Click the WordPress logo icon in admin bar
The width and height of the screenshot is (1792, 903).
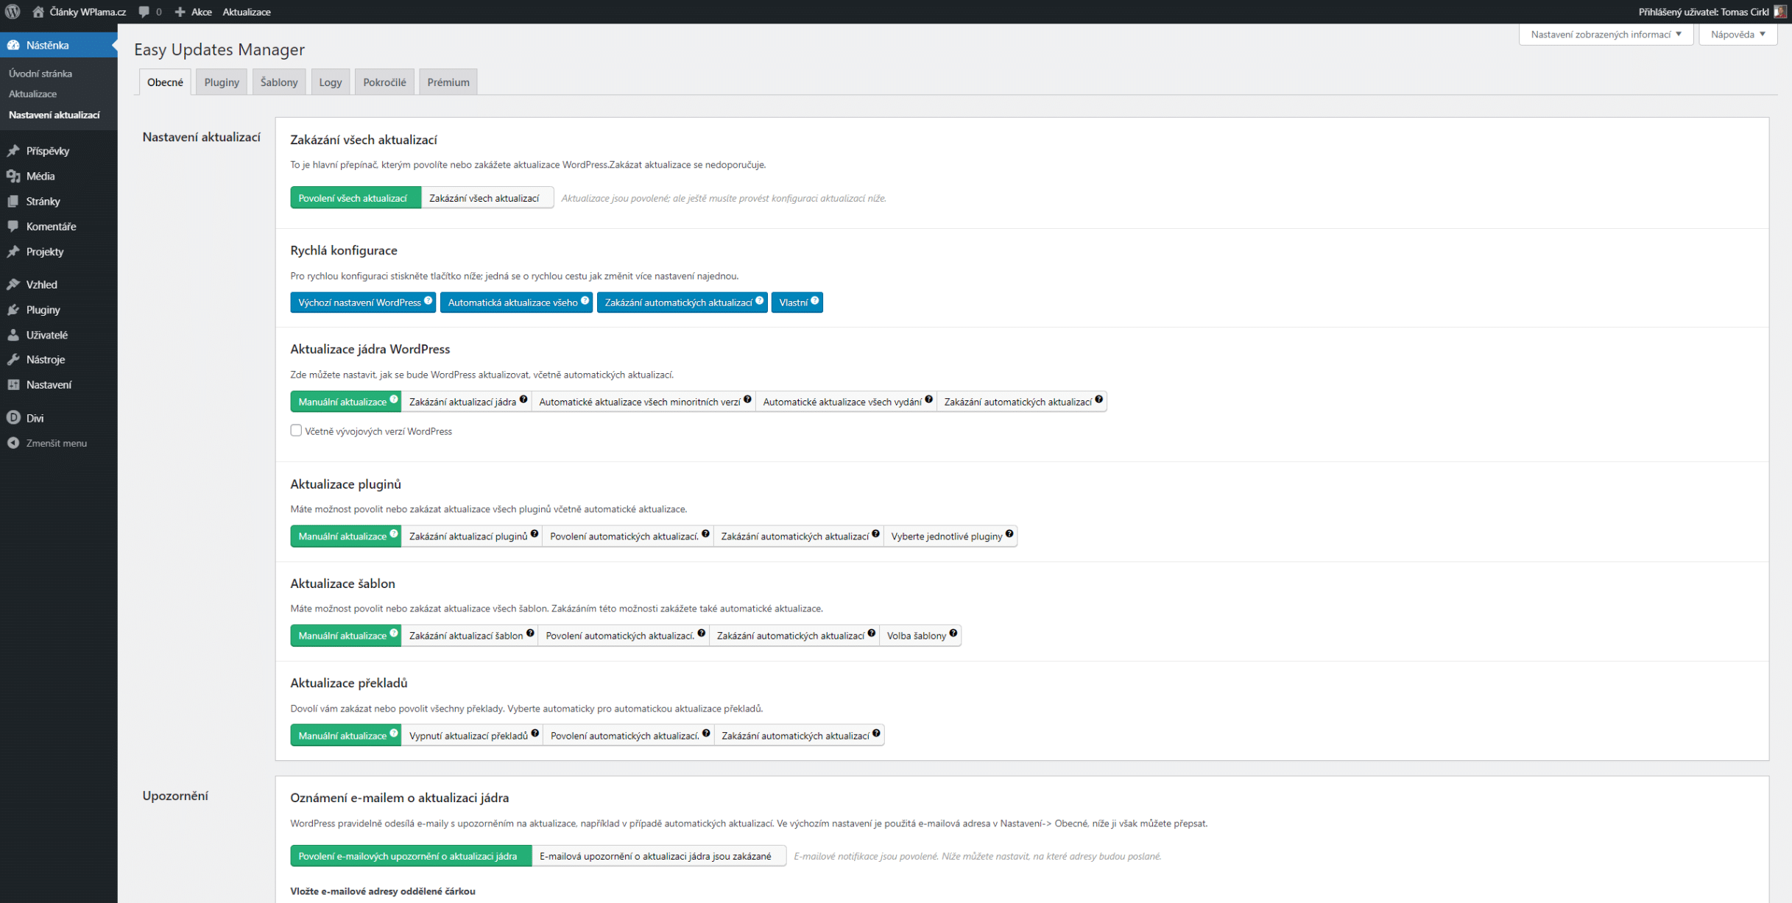click(13, 12)
